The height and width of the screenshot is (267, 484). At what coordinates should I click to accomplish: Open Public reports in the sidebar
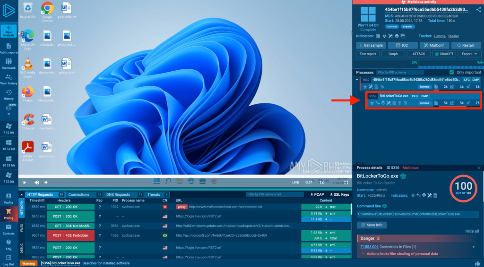coord(9,49)
